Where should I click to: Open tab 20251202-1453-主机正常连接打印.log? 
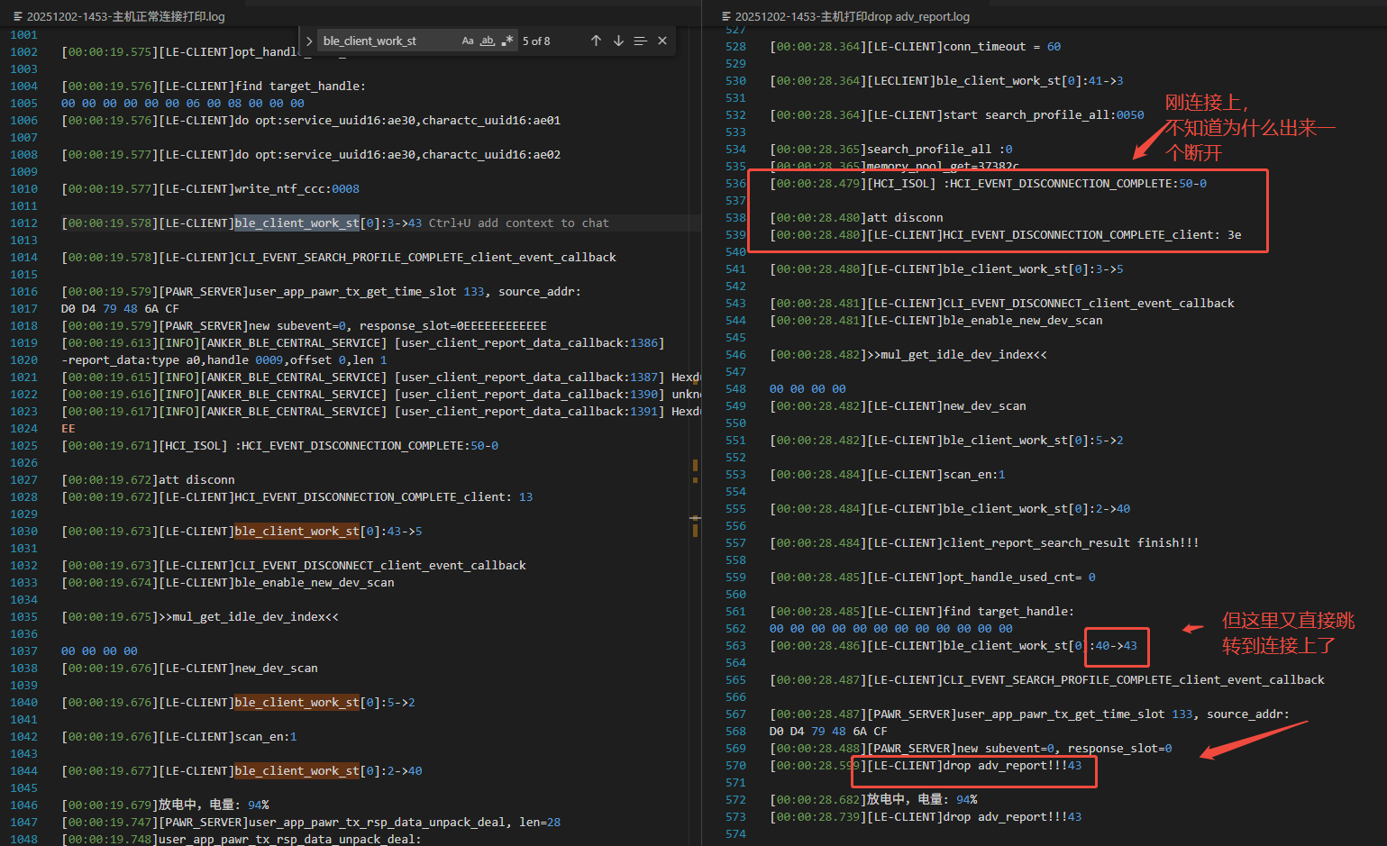pyautogui.click(x=126, y=16)
